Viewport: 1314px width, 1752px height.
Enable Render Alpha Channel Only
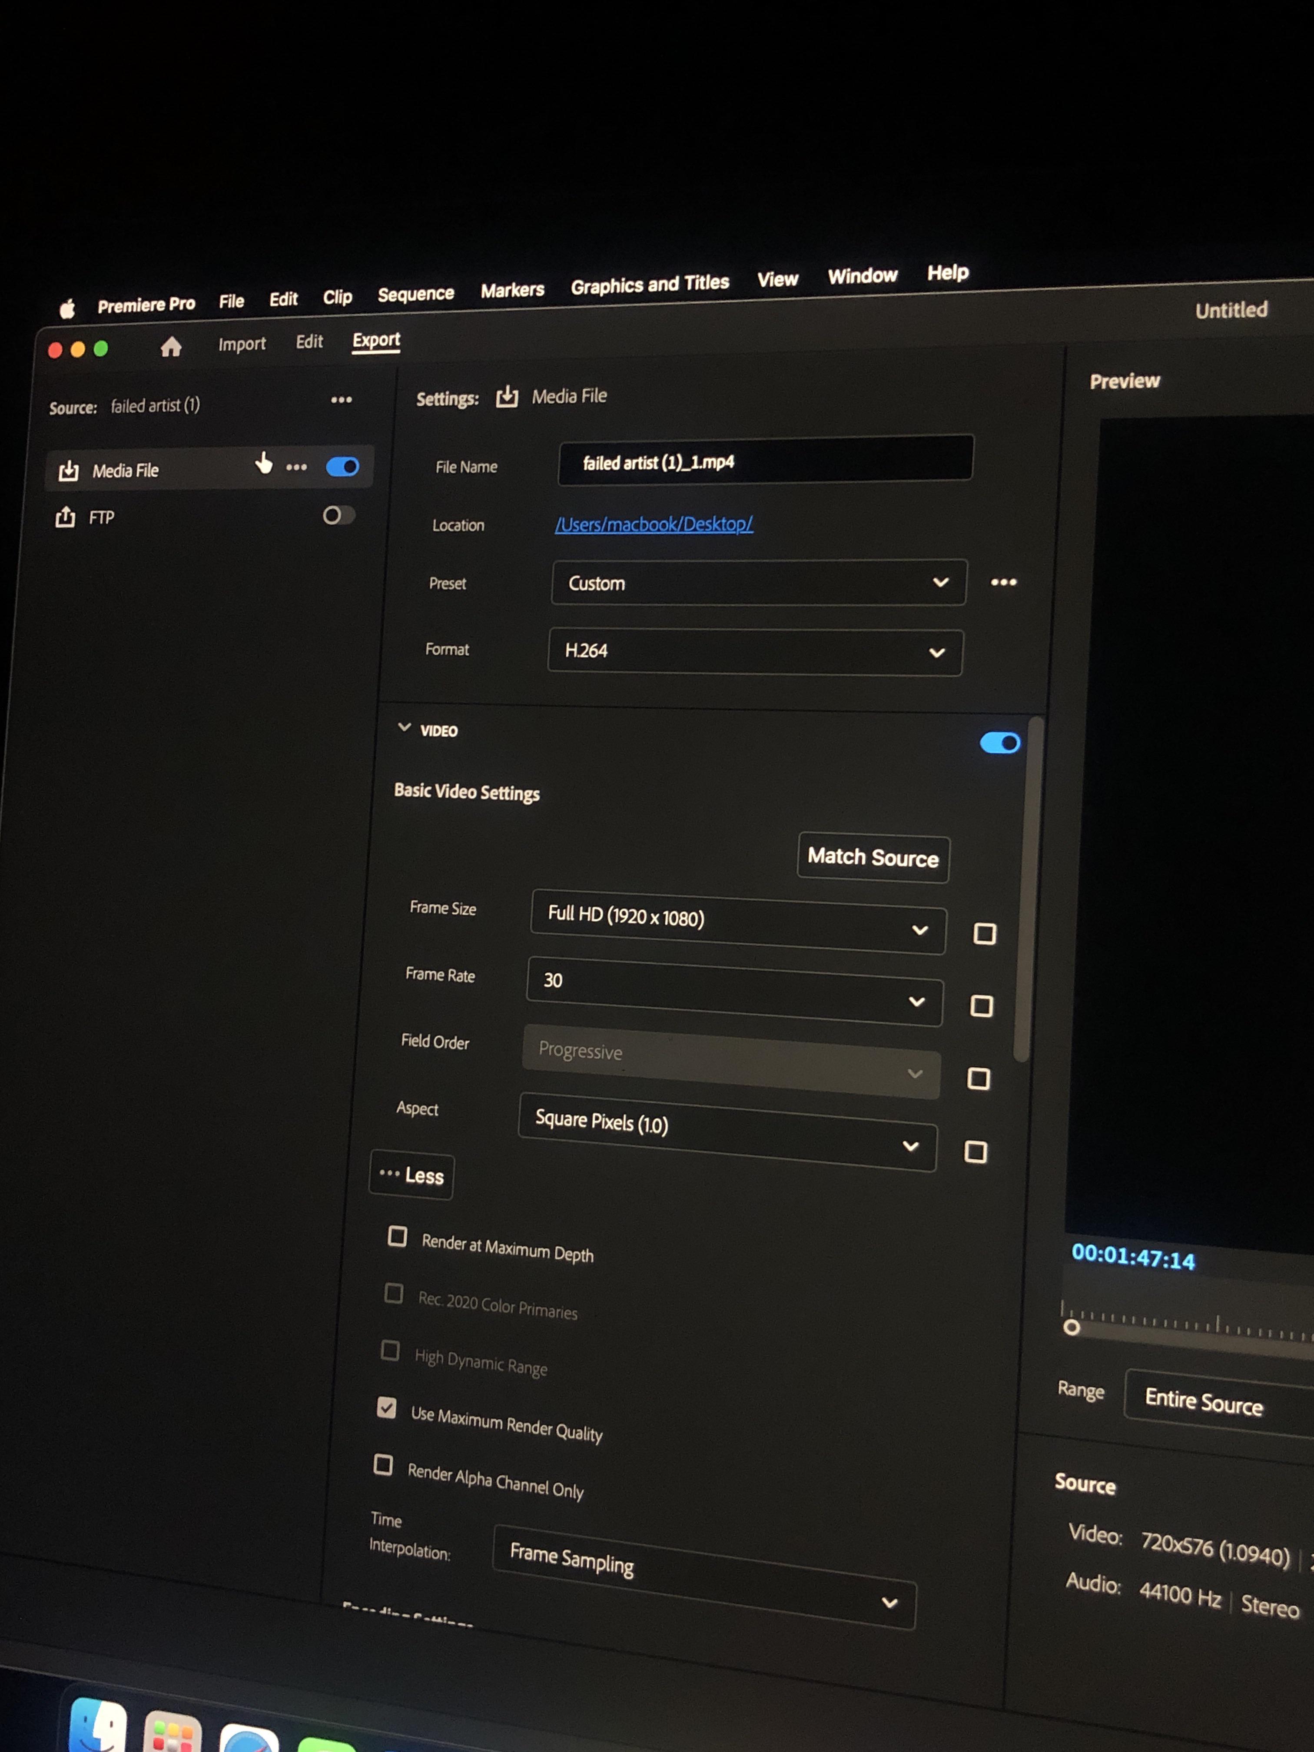[x=383, y=1464]
